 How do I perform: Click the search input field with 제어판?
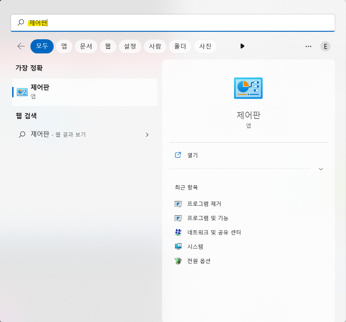tap(173, 23)
